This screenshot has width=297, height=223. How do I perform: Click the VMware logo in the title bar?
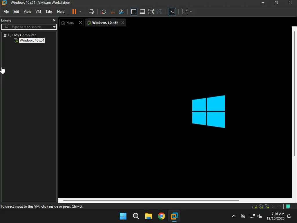(x=4, y=3)
